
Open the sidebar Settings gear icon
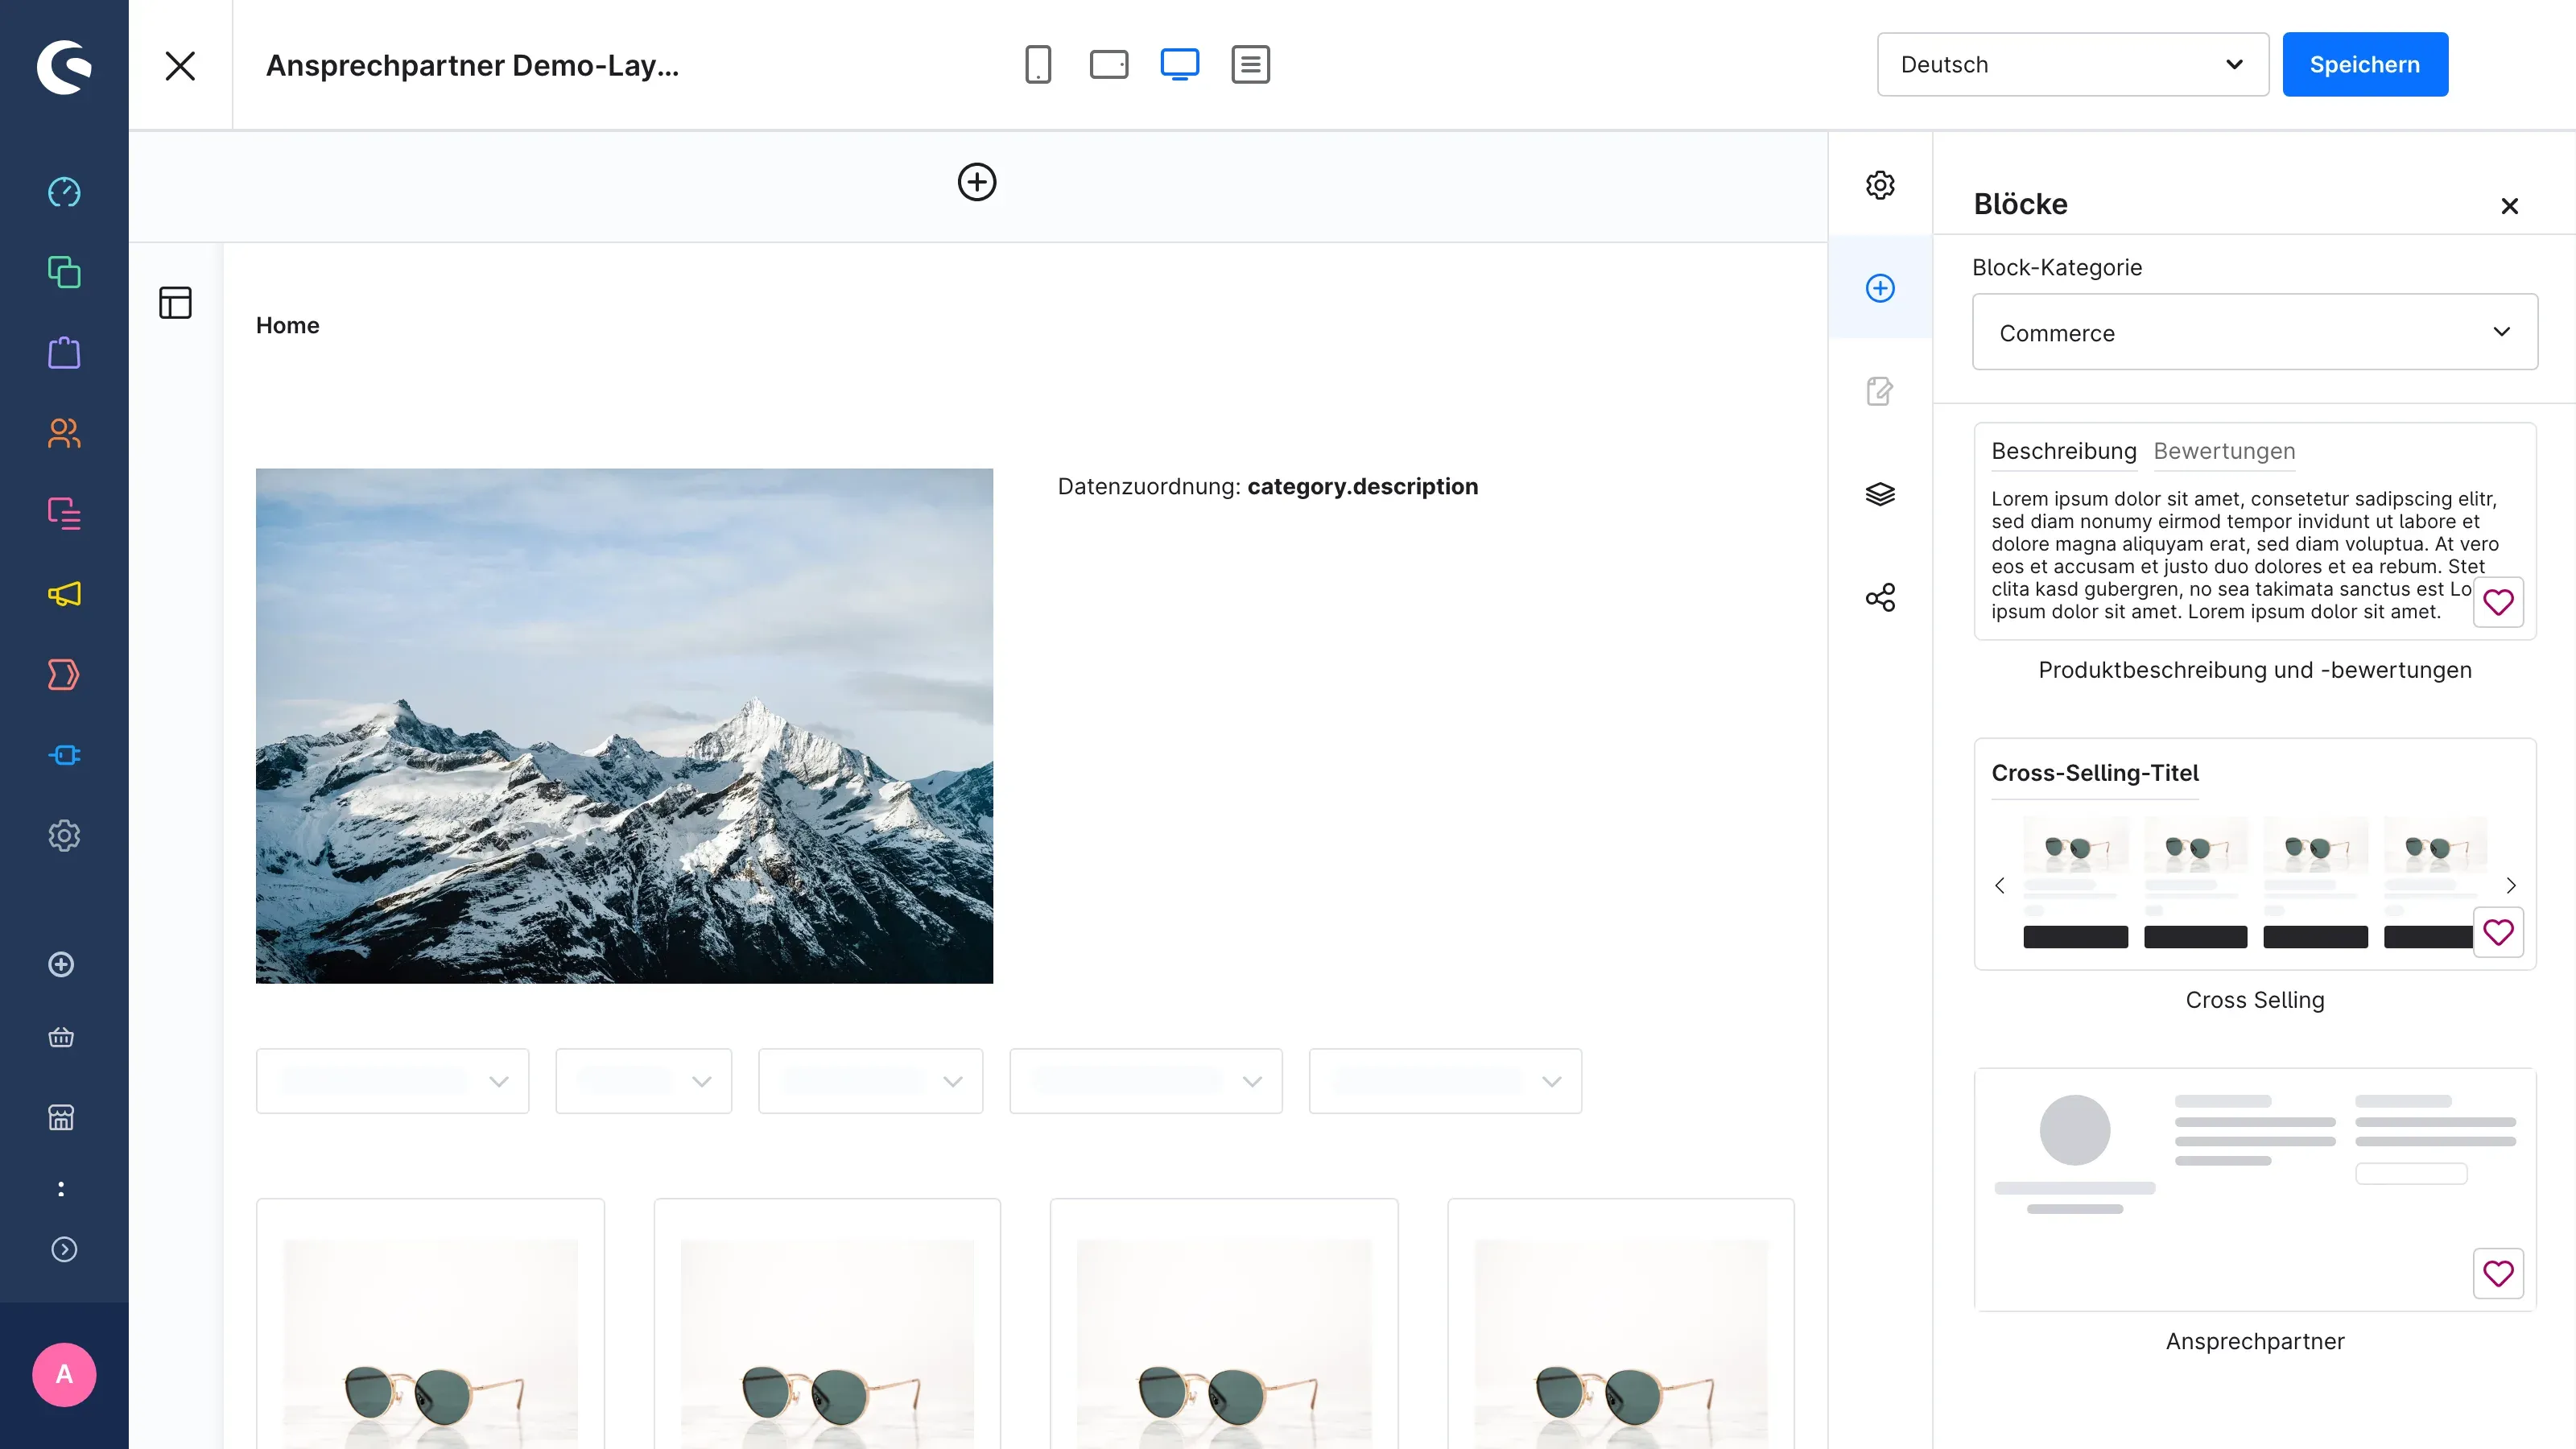64,836
